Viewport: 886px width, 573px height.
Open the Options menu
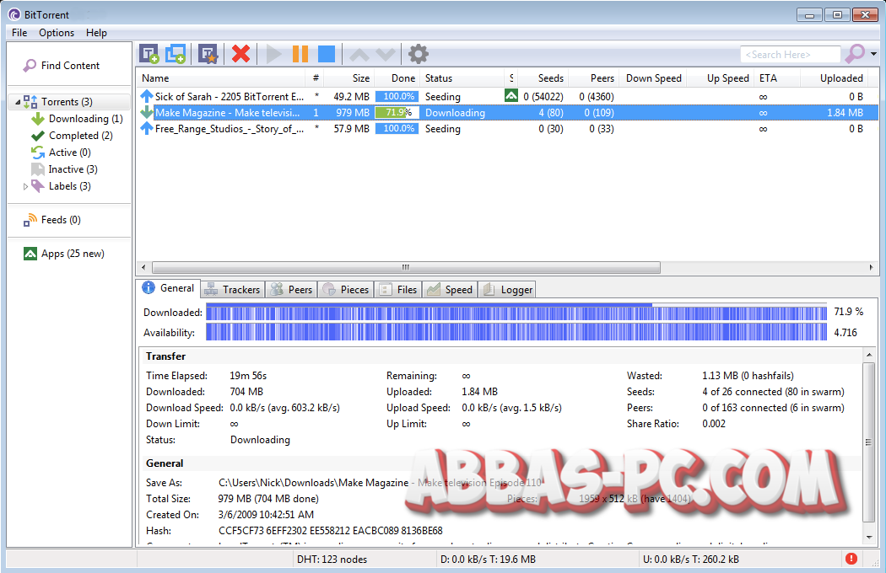tap(56, 32)
